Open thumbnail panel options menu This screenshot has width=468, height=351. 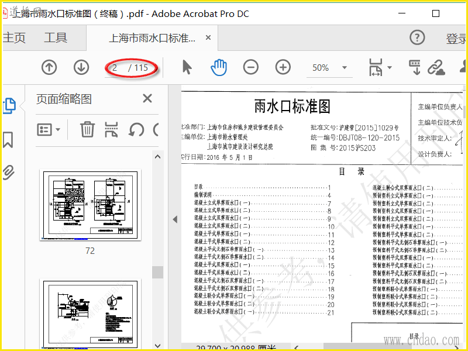pyautogui.click(x=49, y=129)
